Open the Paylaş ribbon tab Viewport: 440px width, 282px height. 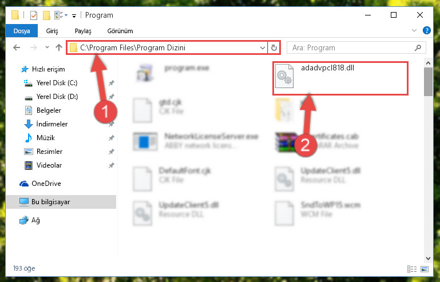click(x=83, y=31)
